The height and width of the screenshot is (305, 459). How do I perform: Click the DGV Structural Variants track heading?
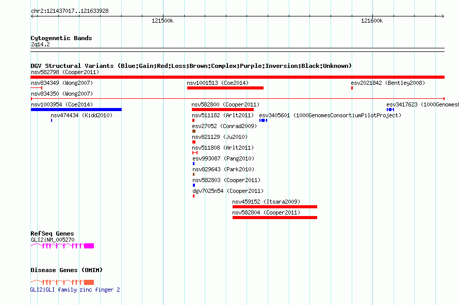191,66
